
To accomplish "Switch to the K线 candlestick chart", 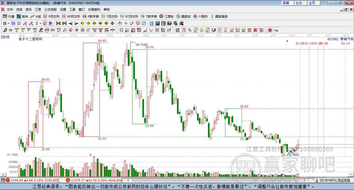I will [x=36, y=17].
